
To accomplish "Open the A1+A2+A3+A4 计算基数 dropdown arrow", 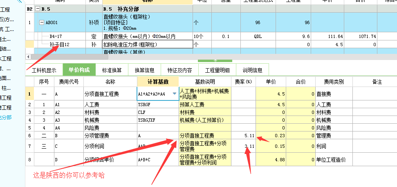I will coord(175,94).
